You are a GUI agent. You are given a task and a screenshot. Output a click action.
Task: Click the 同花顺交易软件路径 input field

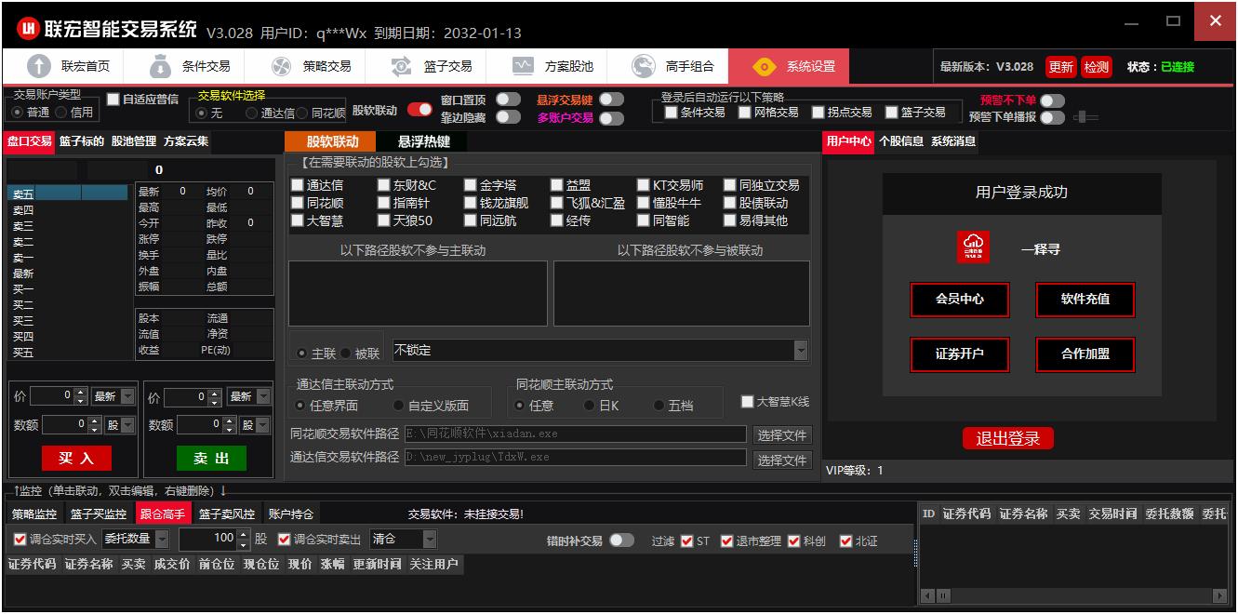(x=575, y=434)
